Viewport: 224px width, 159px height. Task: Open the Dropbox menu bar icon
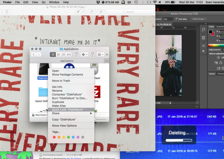coord(98,2)
